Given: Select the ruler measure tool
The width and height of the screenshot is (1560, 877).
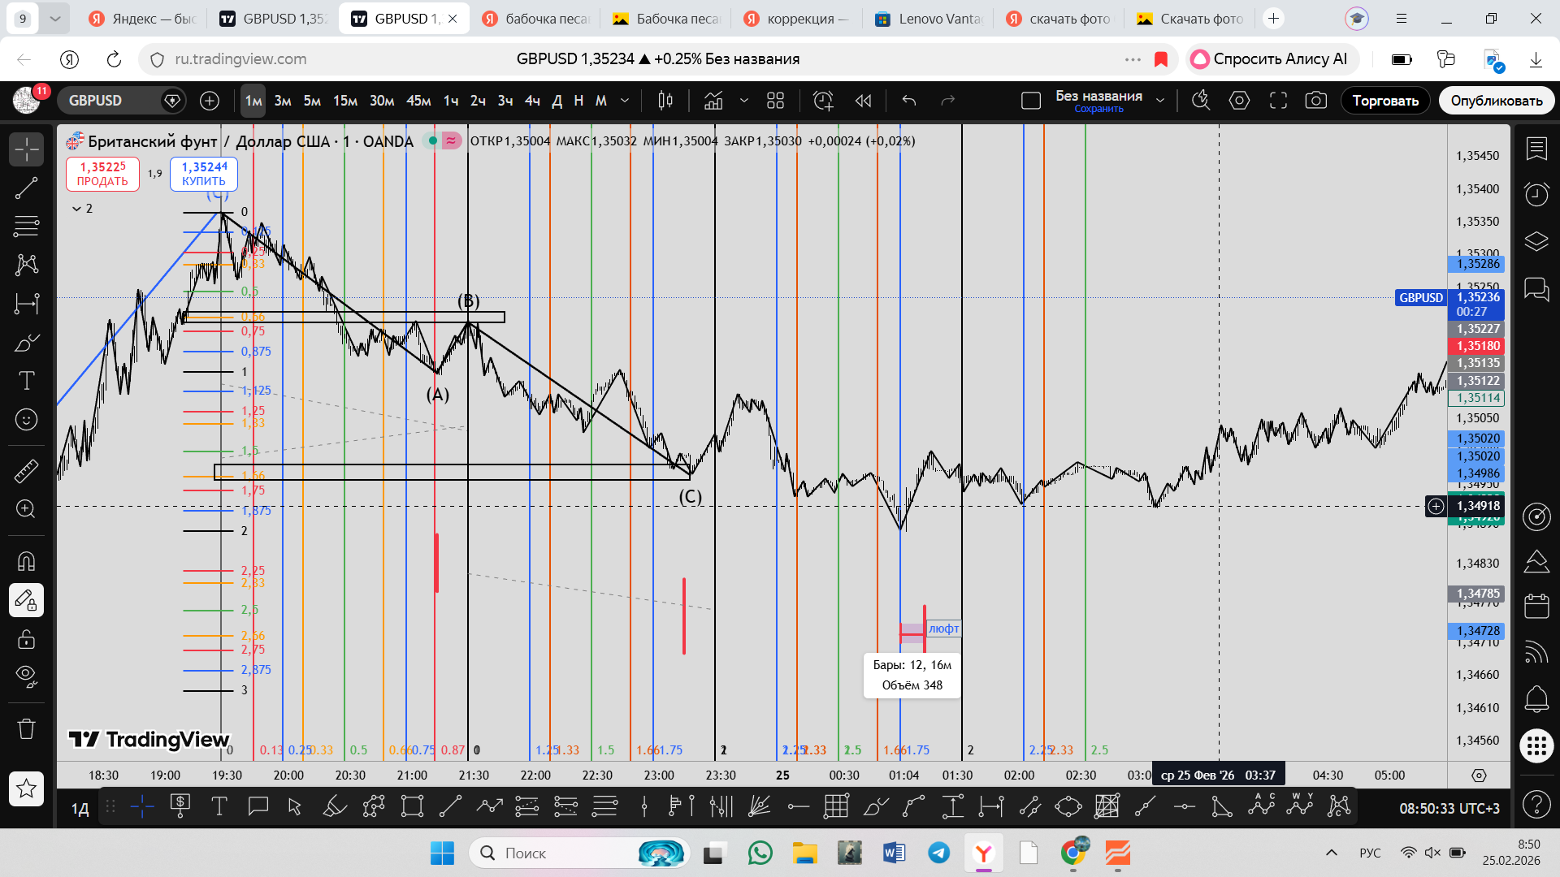Looking at the screenshot, I should [26, 470].
